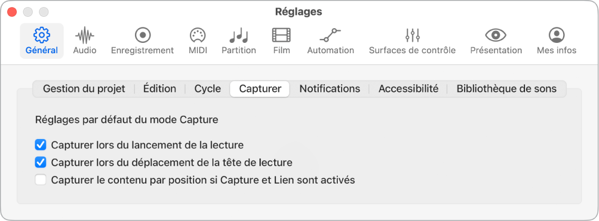
Task: Select the Enregistrement recording icon
Action: tap(143, 36)
